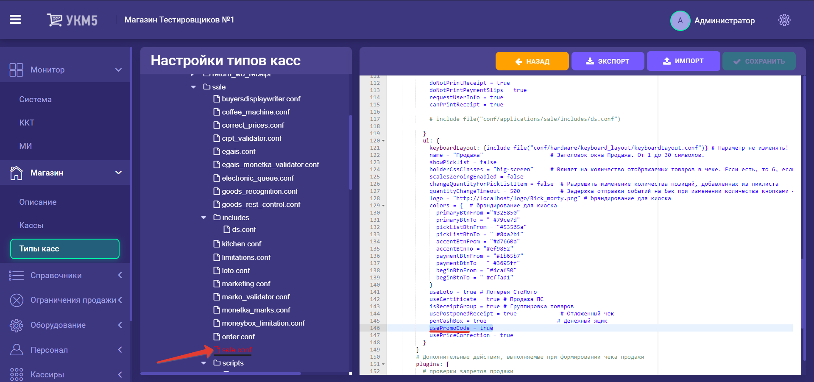Click the Справочники list icon
Screen dimensions: 814x382
click(x=16, y=275)
